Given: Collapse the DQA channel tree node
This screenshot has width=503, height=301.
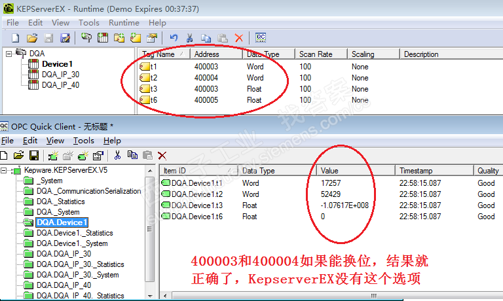Looking at the screenshot, I should [x=9, y=54].
